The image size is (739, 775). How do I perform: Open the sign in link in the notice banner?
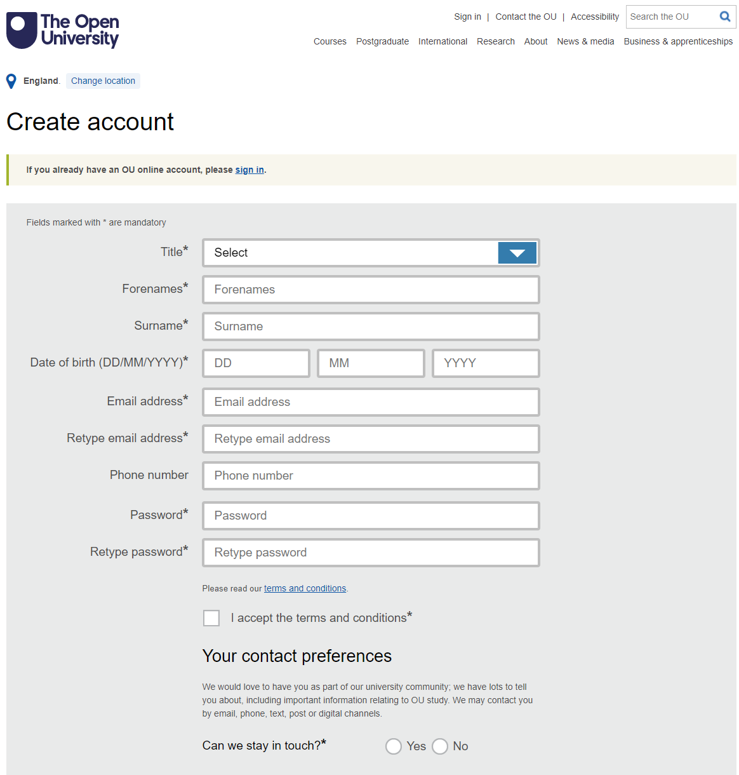coord(250,170)
